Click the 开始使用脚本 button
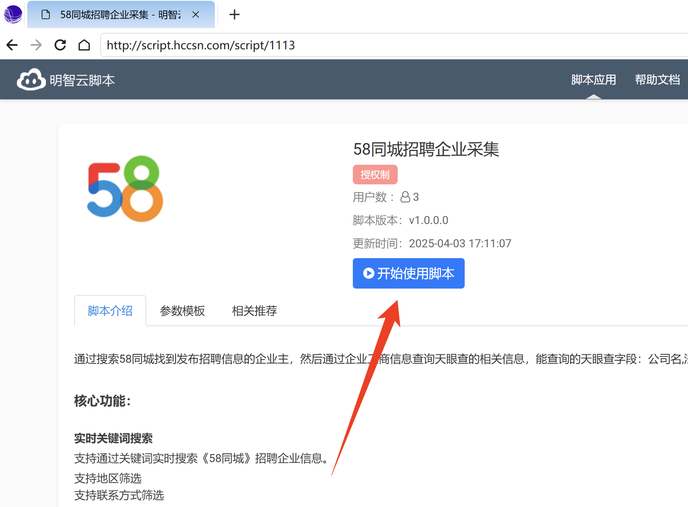 [409, 273]
